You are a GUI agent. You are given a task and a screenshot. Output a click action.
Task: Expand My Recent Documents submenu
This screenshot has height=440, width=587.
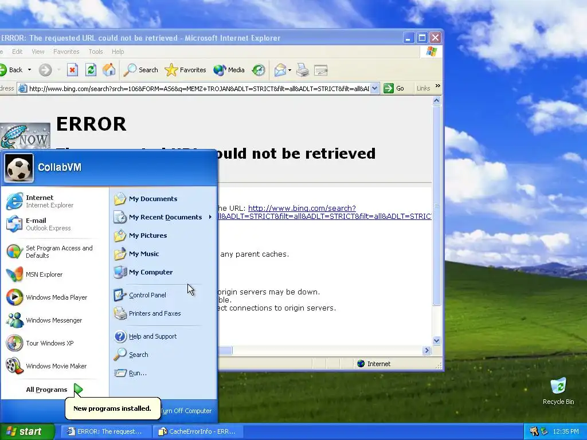pyautogui.click(x=163, y=217)
